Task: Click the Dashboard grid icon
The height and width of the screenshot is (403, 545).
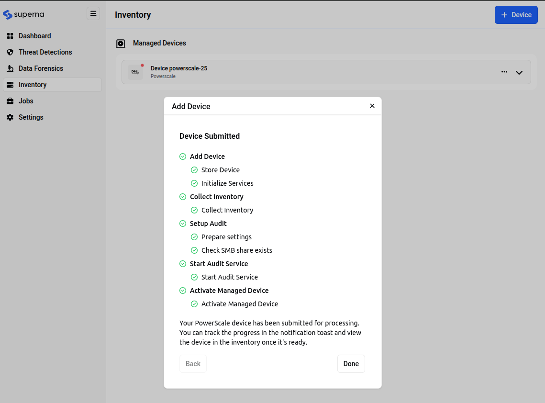Action: [10, 36]
